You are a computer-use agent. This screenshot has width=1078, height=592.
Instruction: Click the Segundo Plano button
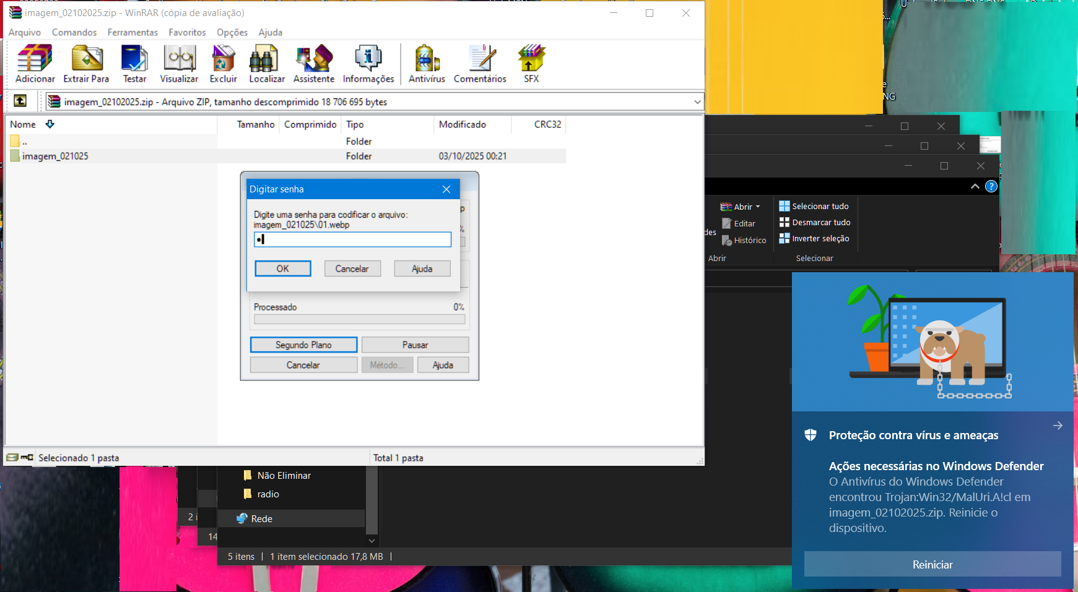[x=303, y=345]
